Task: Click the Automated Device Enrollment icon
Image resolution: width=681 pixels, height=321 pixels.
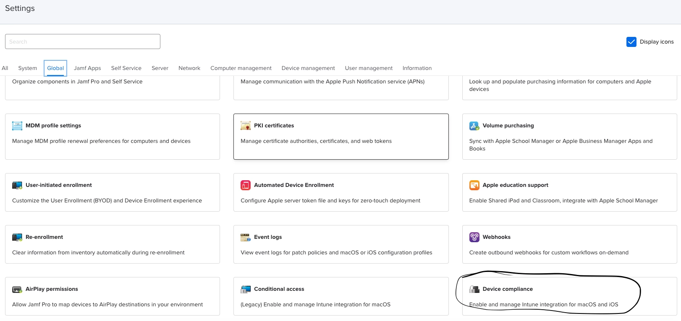Action: [246, 185]
